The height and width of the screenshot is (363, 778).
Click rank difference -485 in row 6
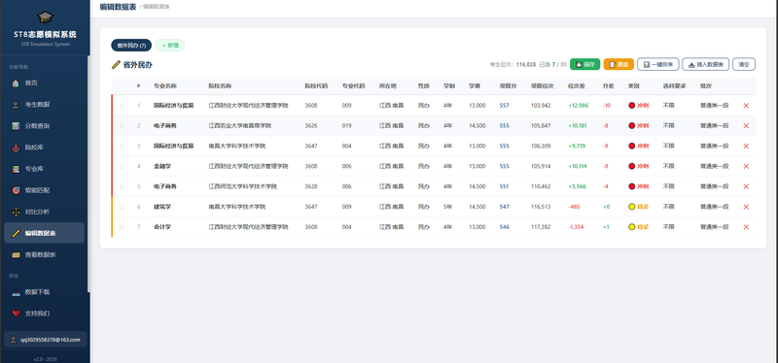pos(574,207)
